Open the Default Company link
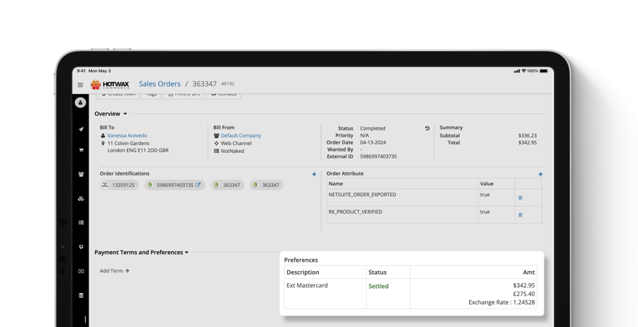This screenshot has height=327, width=638. click(x=240, y=136)
